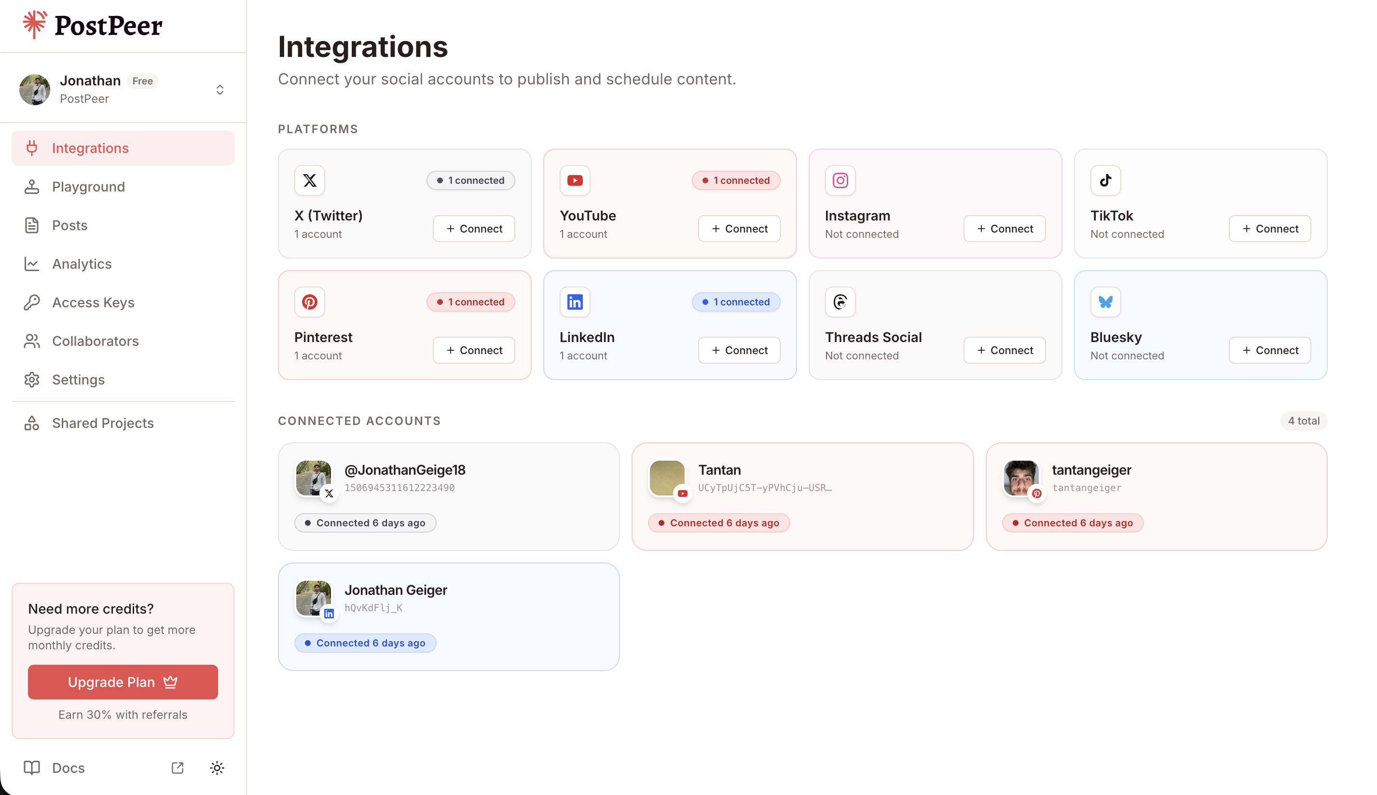
Task: Click the LinkedIn platform icon
Action: [x=574, y=302]
